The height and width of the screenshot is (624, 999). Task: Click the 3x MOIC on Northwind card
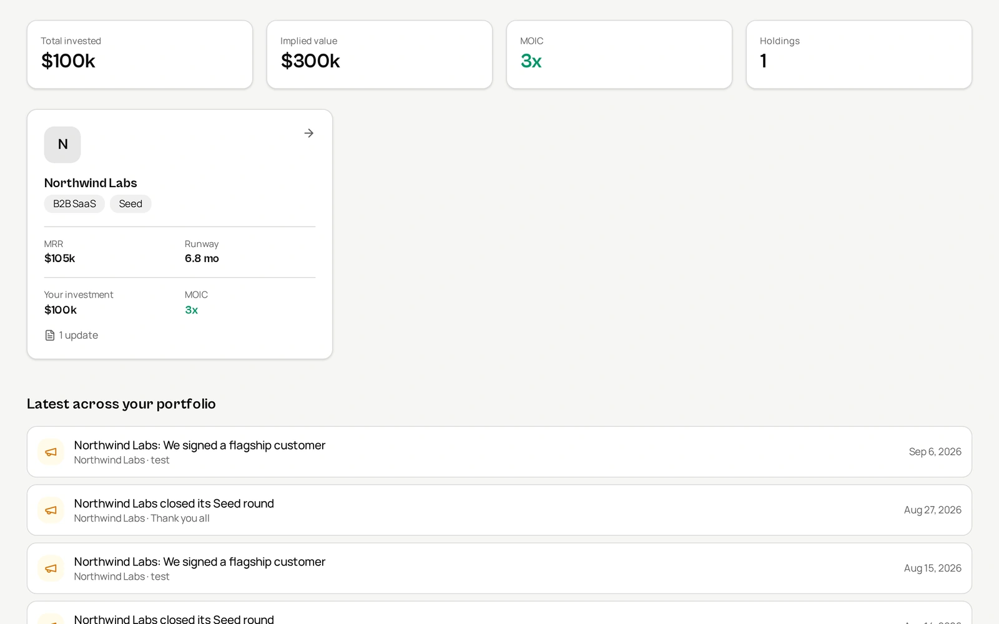coord(192,310)
